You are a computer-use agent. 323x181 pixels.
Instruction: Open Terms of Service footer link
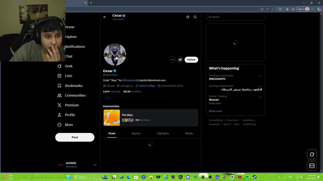(216, 120)
